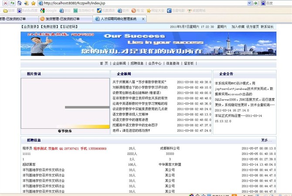Viewport: 292px width, 196px height.
Task: Click the orange favicon on the 发货管理 tab
Action: (42, 19)
